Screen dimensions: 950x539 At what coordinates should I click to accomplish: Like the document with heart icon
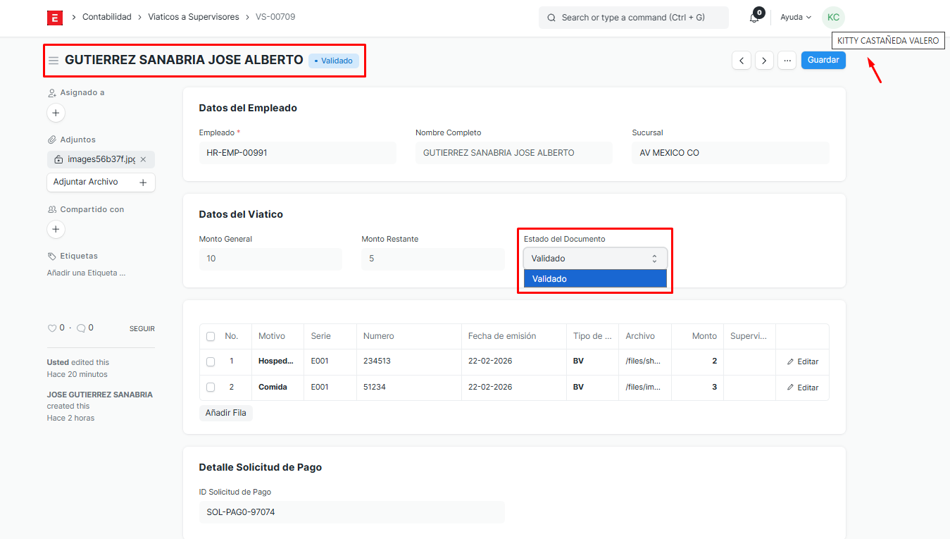tap(51, 328)
